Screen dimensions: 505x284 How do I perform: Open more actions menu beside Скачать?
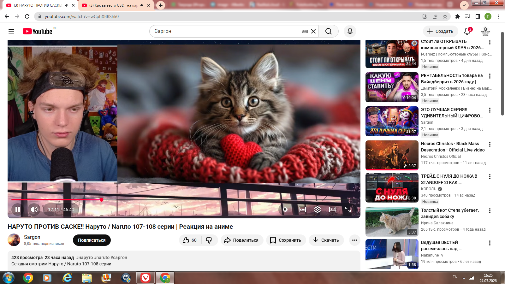(x=355, y=240)
